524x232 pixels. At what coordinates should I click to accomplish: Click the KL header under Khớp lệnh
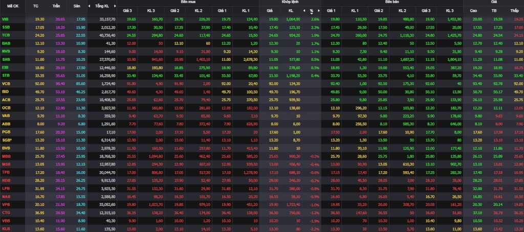[291, 11]
